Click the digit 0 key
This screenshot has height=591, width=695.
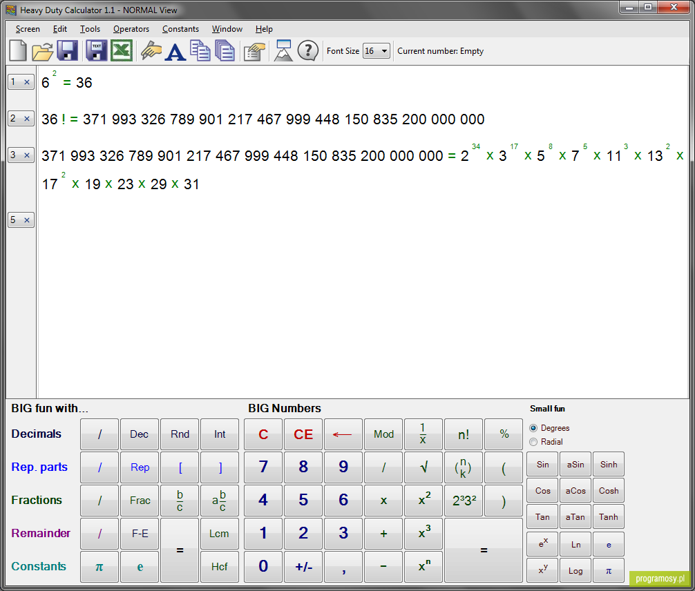263,567
